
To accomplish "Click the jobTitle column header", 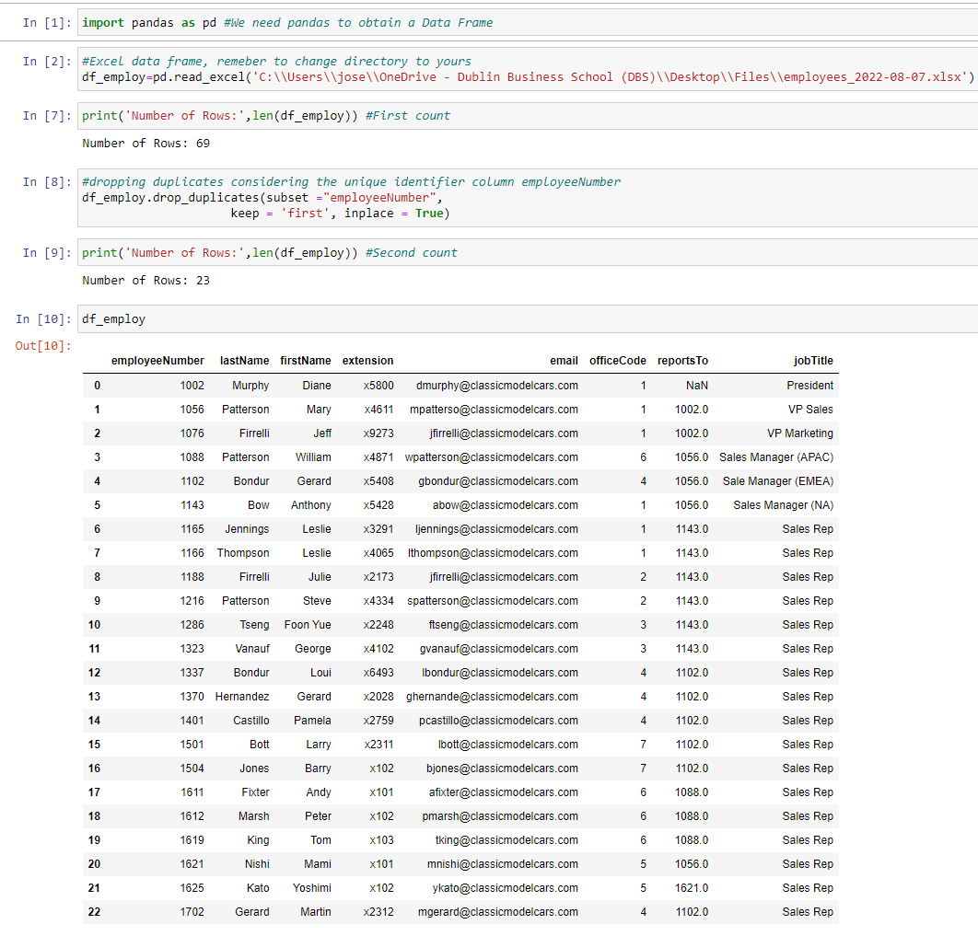I will (813, 361).
